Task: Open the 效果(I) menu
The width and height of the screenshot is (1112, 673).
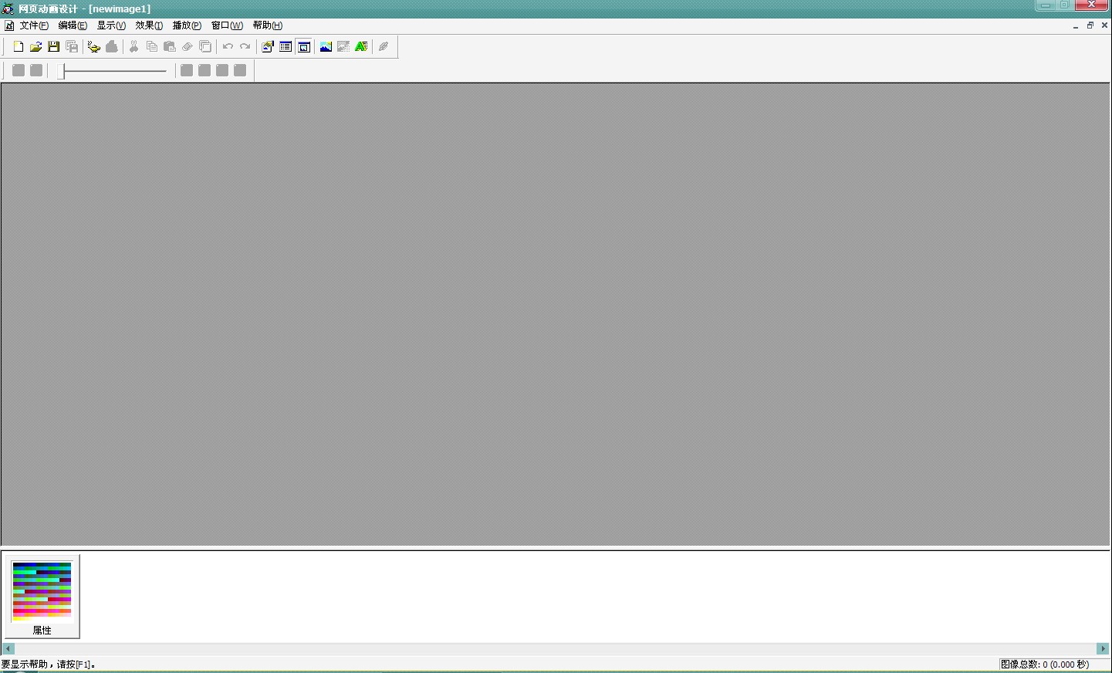Action: click(149, 25)
